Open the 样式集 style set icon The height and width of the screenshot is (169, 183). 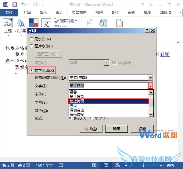click(x=21, y=27)
